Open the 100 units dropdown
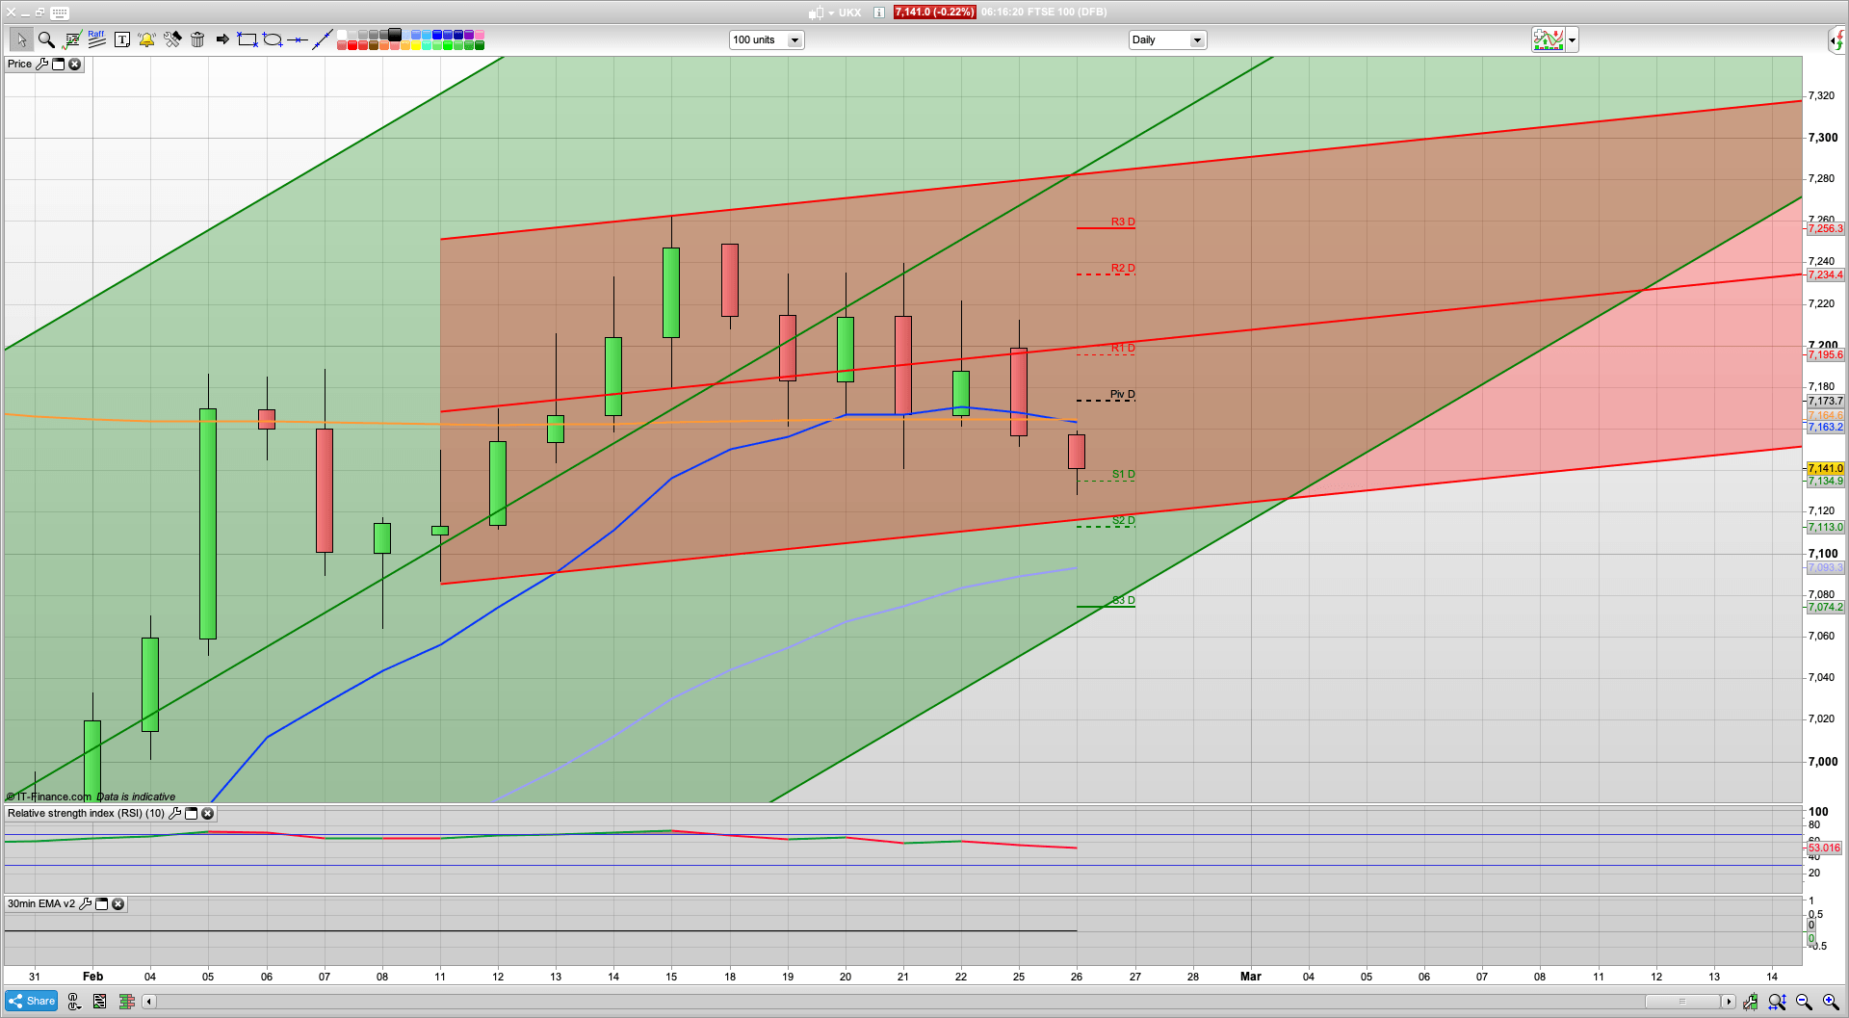The image size is (1849, 1018). coord(767,39)
